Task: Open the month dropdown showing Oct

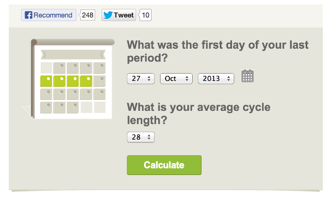Action: pos(176,79)
